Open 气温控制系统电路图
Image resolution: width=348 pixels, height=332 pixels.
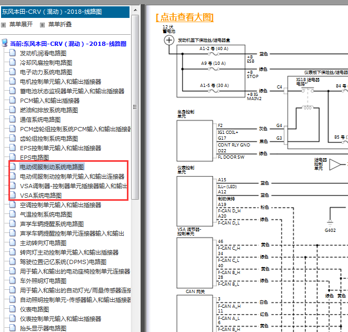pyautogui.click(x=46, y=214)
